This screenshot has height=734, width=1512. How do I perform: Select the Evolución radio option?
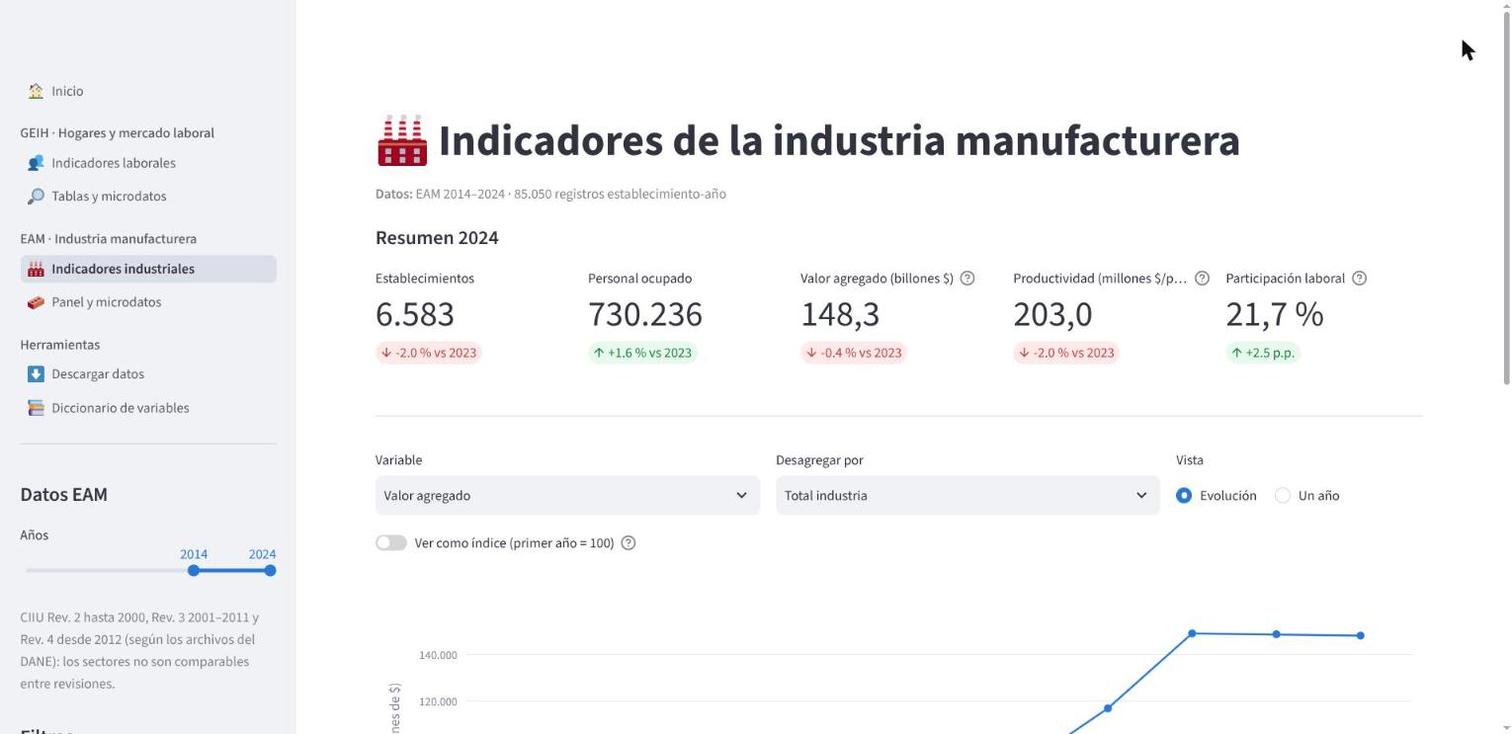coord(1184,496)
